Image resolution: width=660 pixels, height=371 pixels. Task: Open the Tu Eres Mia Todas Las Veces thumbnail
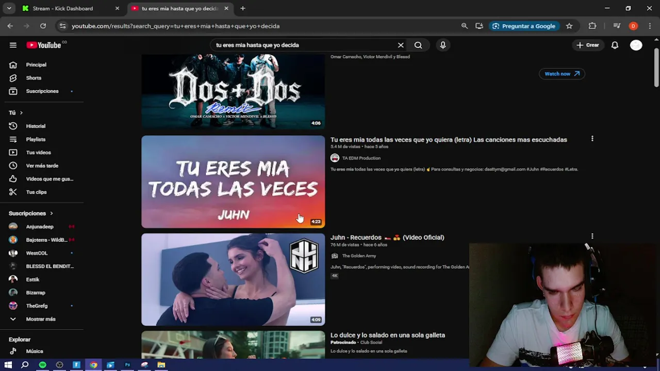tap(233, 181)
